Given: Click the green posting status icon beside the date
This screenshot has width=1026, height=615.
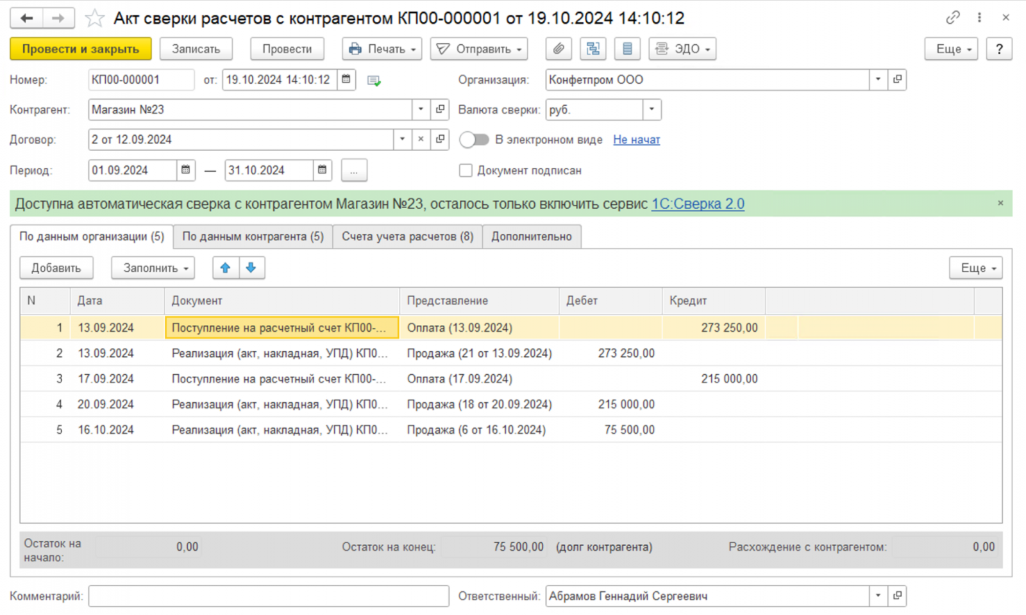Looking at the screenshot, I should pyautogui.click(x=374, y=80).
